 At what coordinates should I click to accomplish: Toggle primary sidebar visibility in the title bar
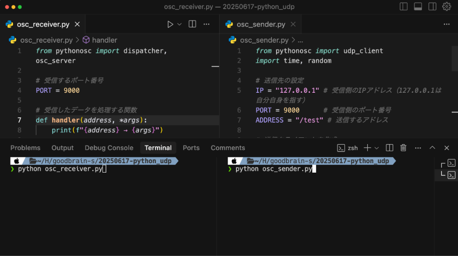click(403, 7)
